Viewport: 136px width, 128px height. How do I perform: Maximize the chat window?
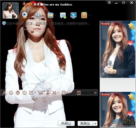pos(123,3)
